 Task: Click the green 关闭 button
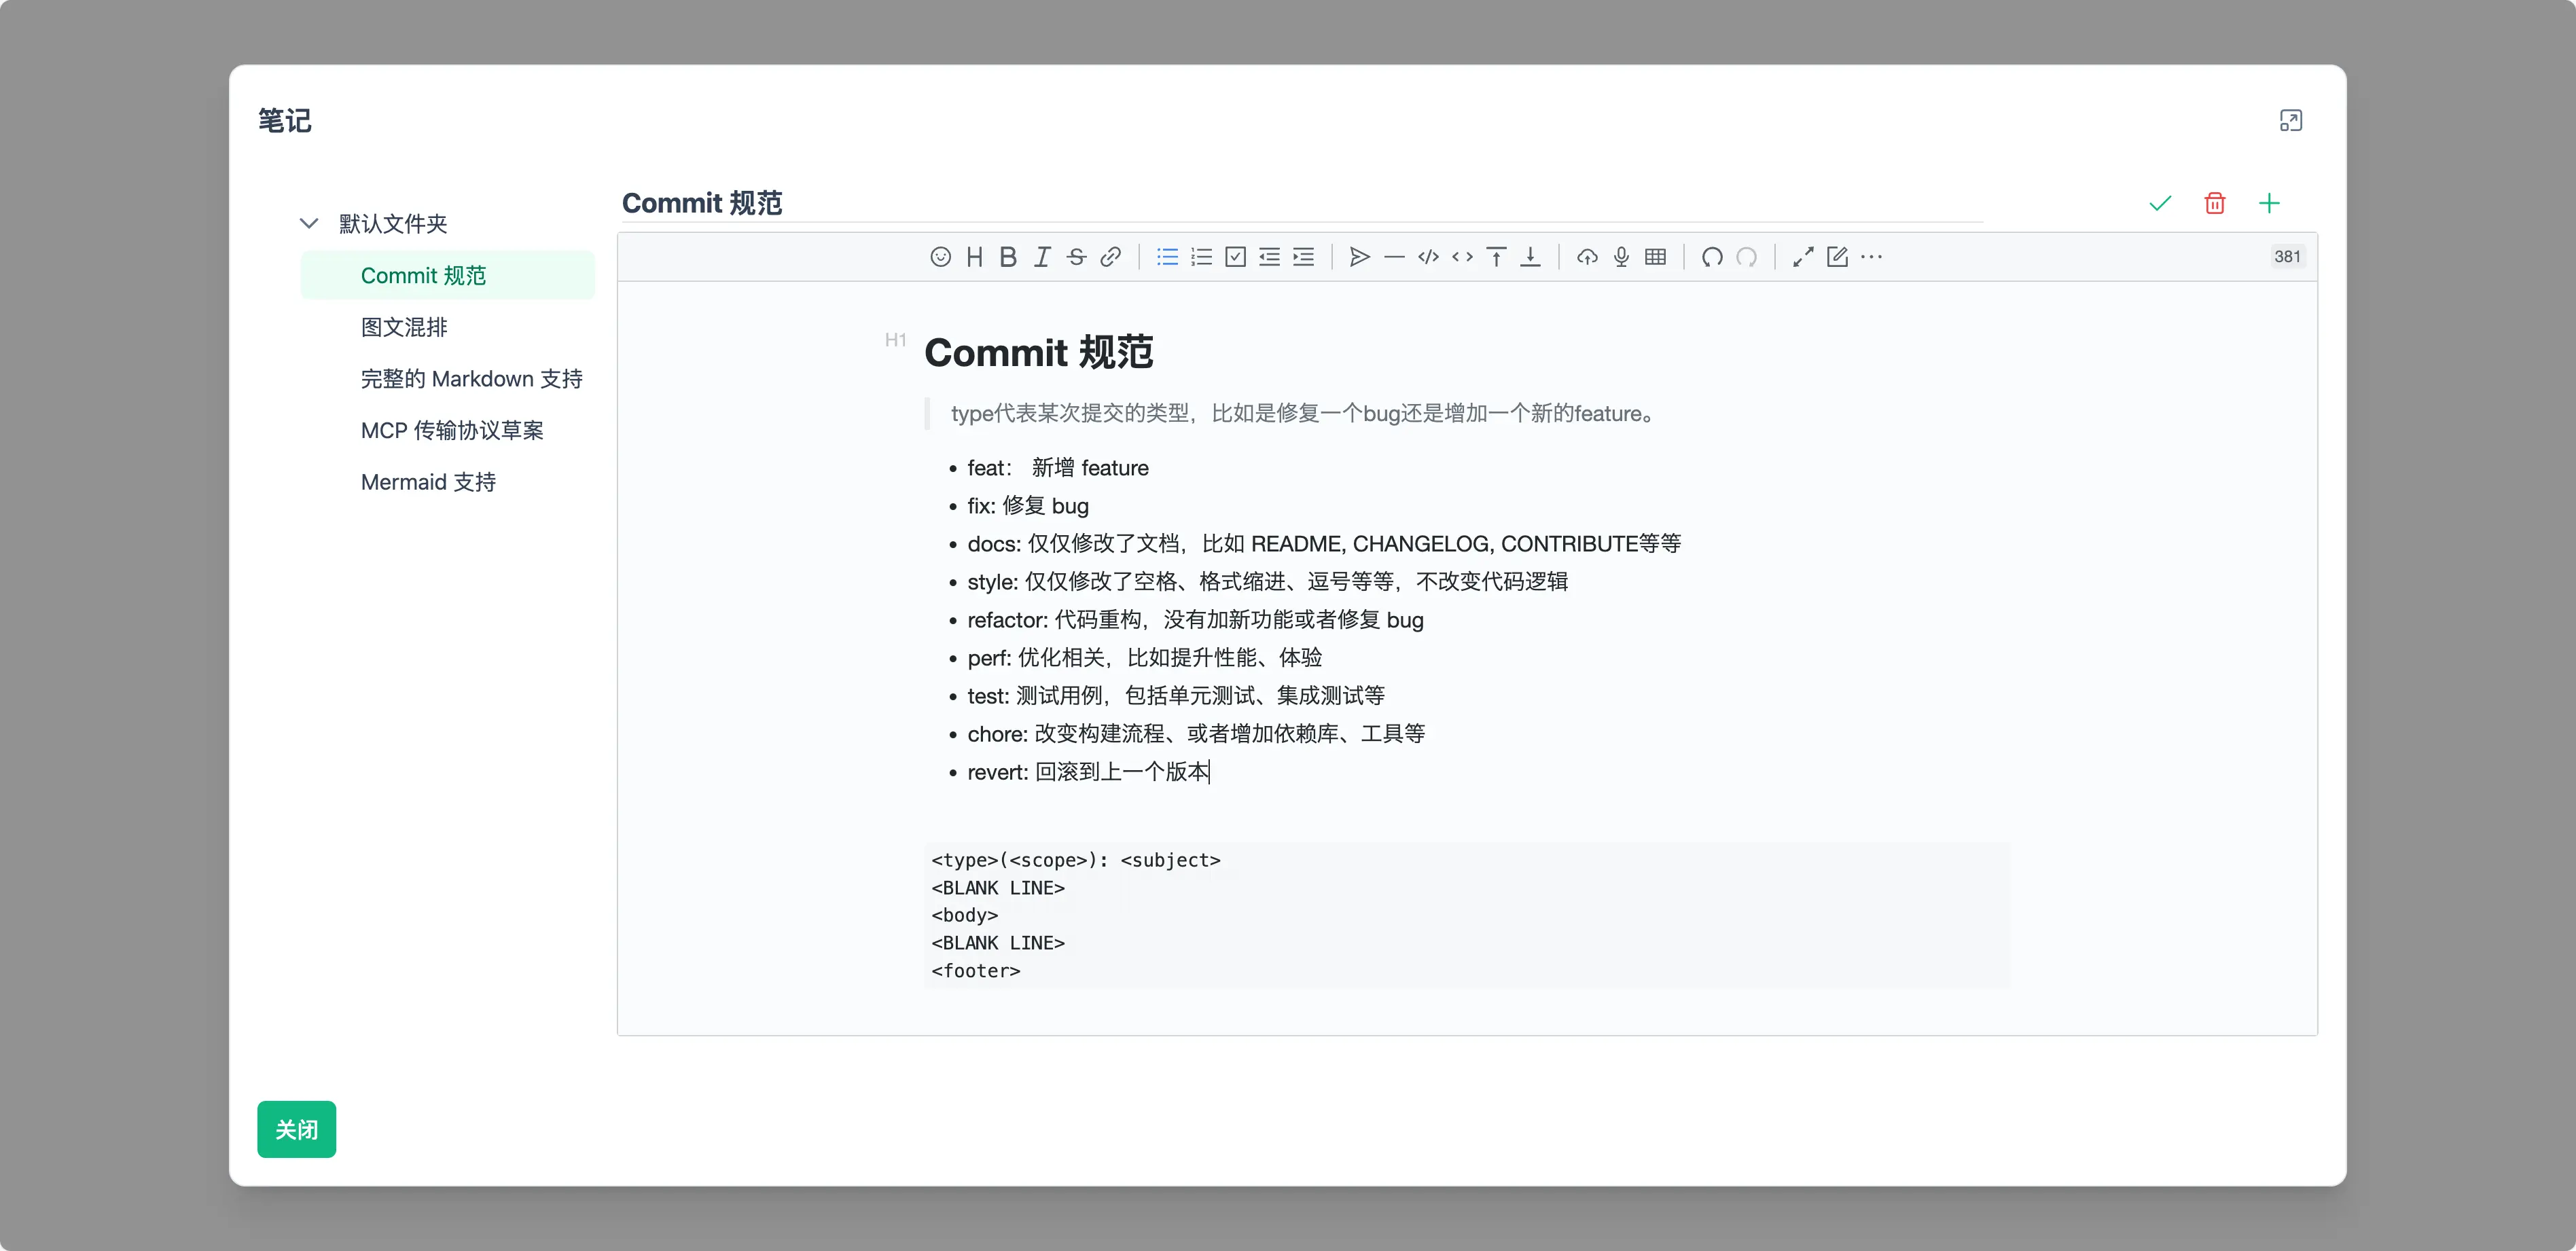(x=296, y=1129)
